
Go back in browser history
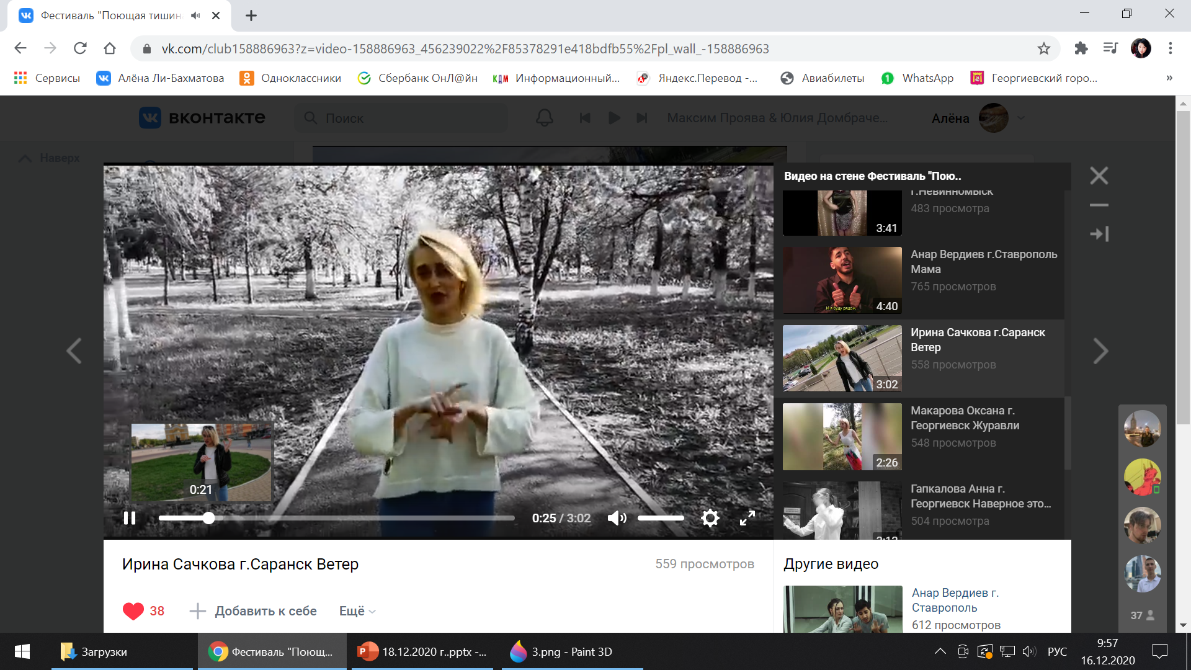tap(20, 48)
